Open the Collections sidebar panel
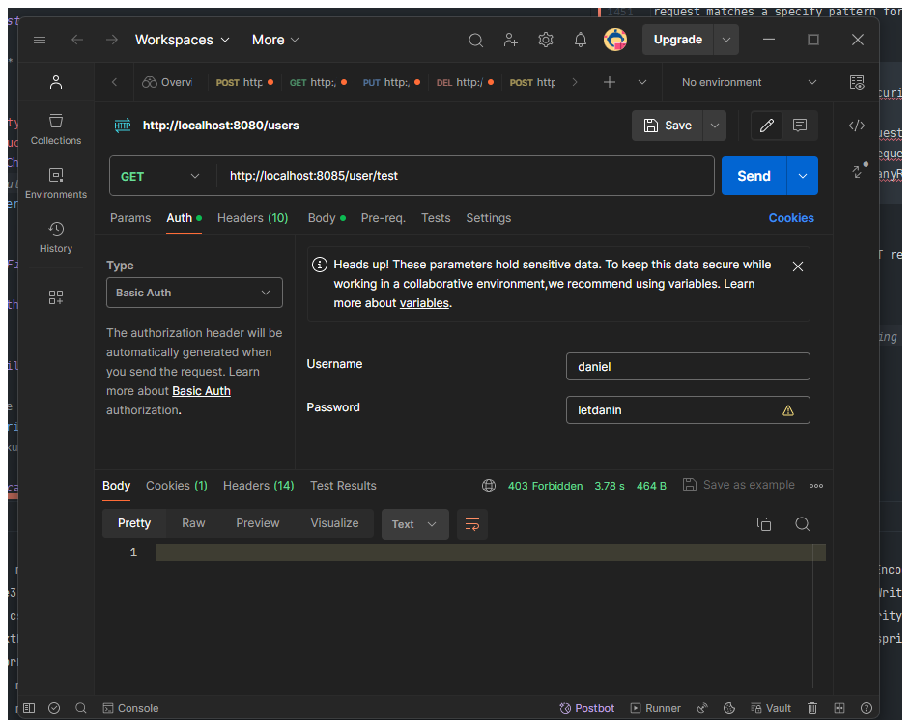 click(56, 128)
